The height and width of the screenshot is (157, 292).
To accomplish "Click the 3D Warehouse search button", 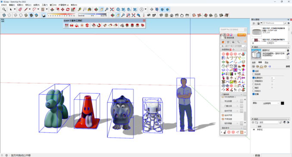I will tap(285, 23).
